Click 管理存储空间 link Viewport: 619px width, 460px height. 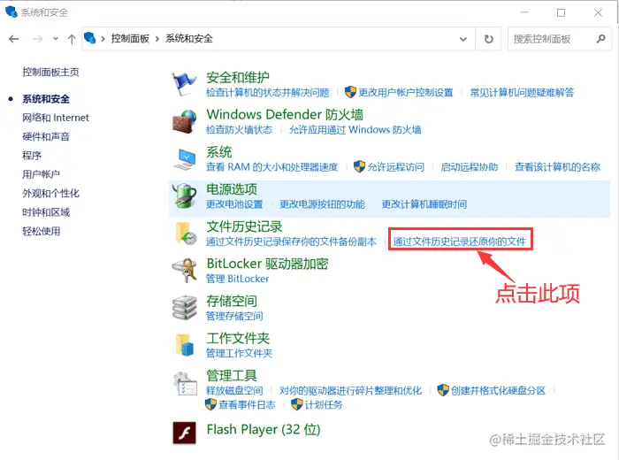[234, 316]
